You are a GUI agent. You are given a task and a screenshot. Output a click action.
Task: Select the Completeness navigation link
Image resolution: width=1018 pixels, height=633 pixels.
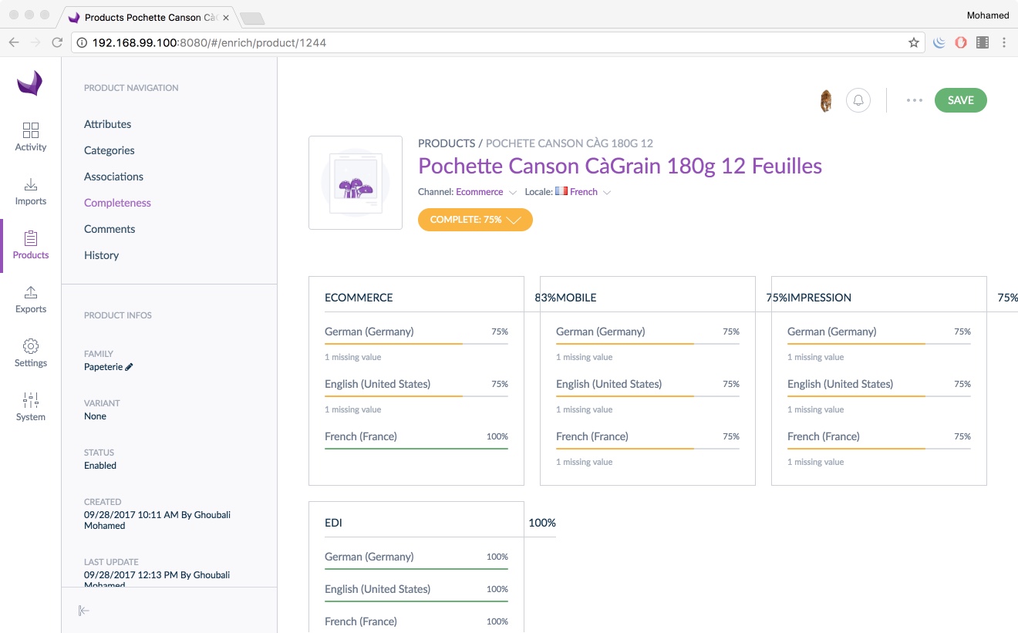[117, 203]
